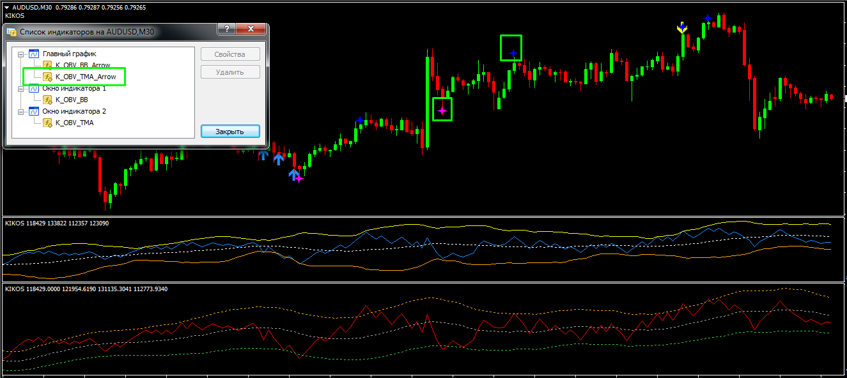Collapse the Главный график tree node
Screen dimensions: 847x378
pos(21,54)
